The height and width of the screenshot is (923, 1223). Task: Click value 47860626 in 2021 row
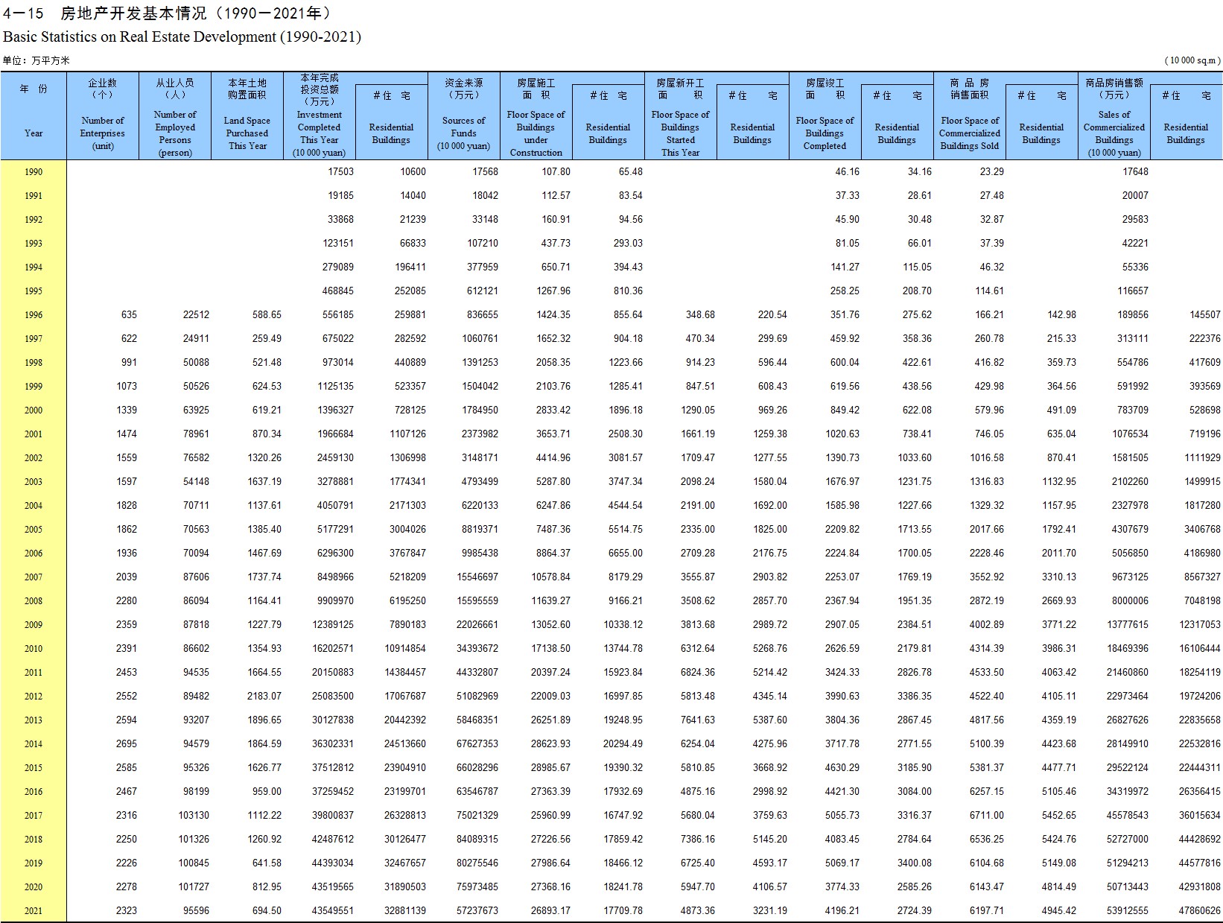[1200, 910]
